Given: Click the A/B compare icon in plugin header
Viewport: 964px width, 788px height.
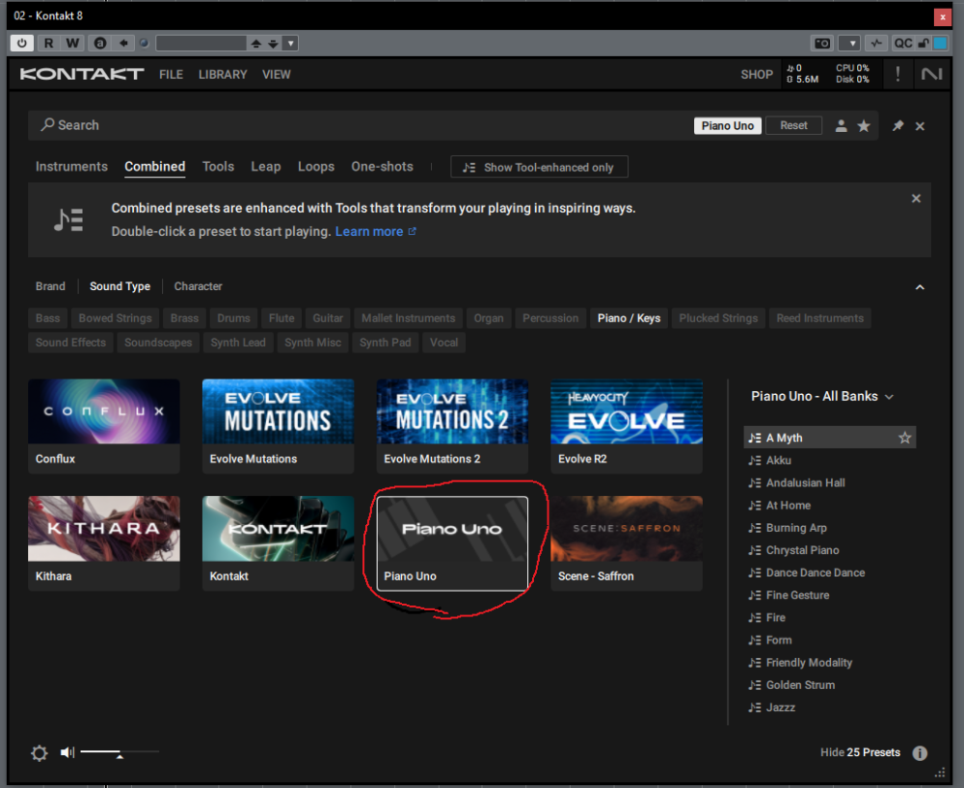Looking at the screenshot, I should point(100,43).
